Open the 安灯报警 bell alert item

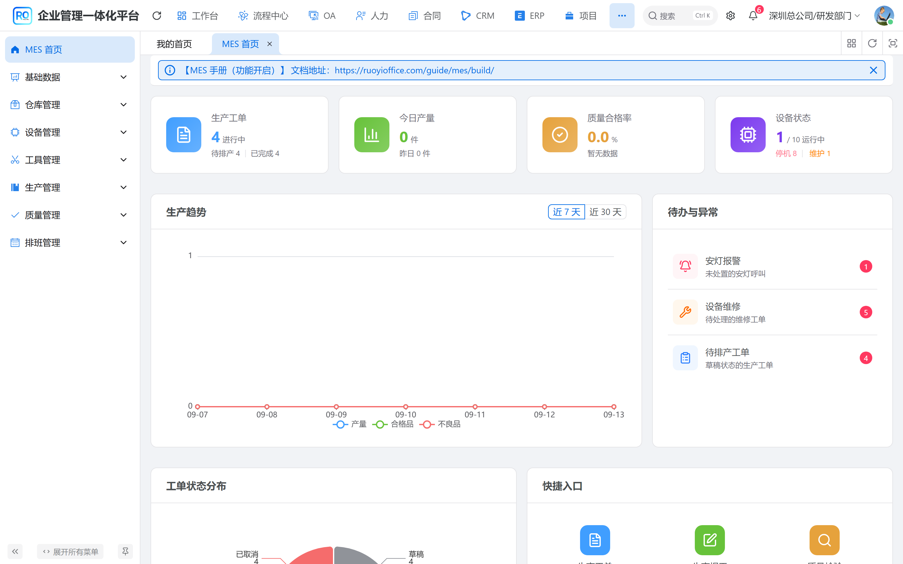coord(772,266)
